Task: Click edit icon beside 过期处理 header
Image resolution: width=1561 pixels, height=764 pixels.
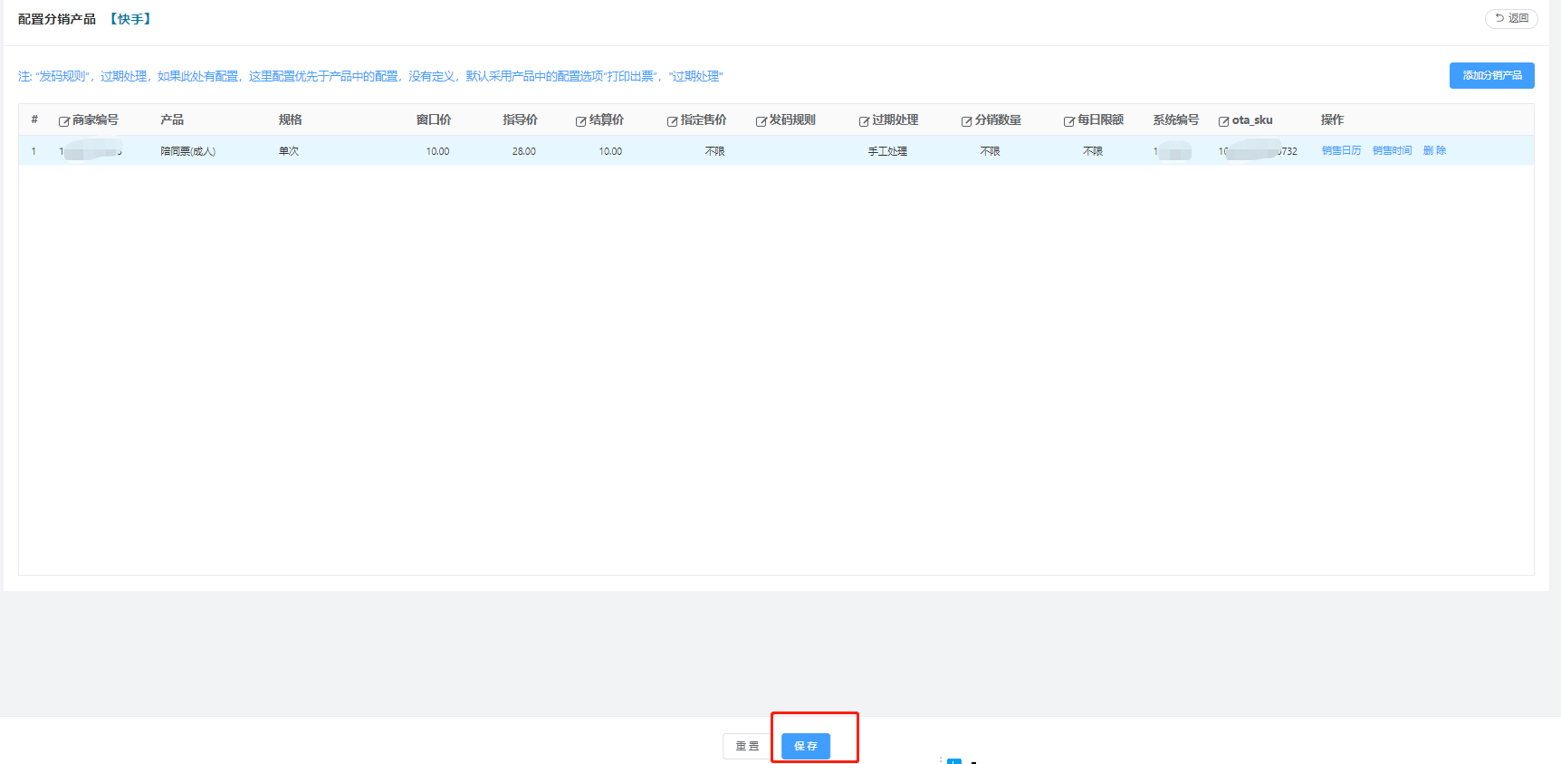Action: point(864,121)
